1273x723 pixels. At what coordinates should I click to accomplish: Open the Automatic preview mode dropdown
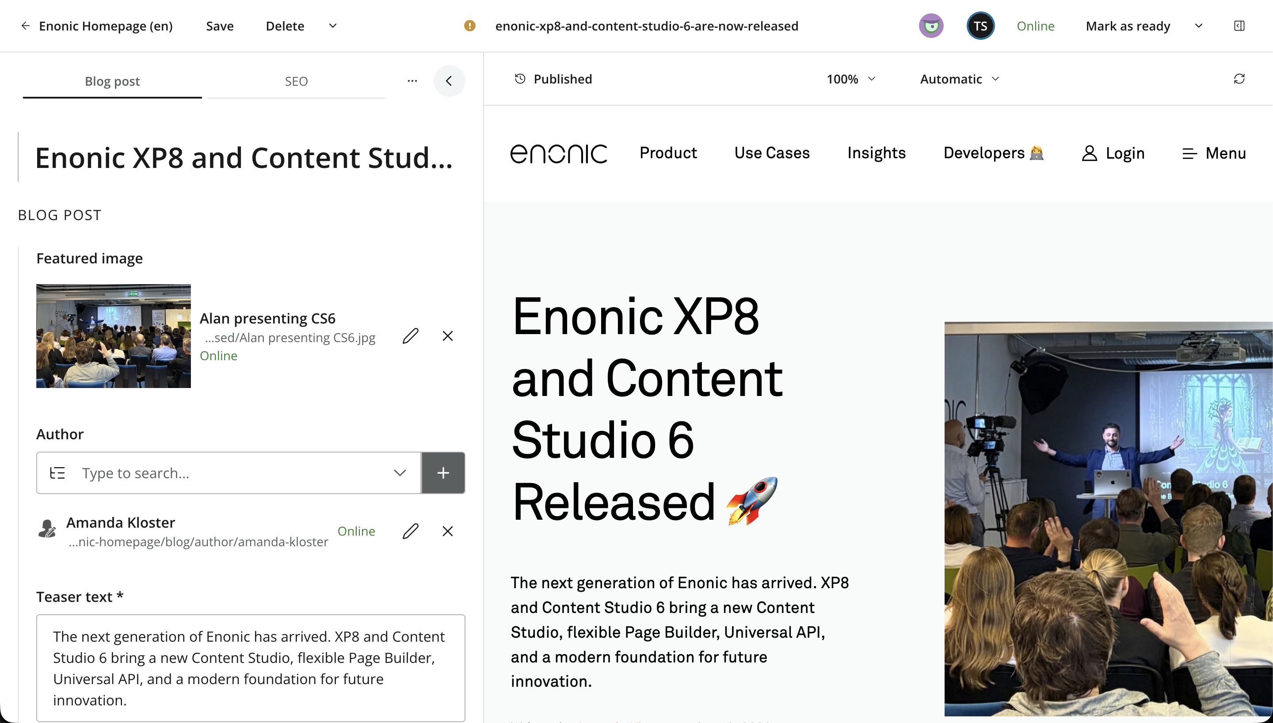click(x=959, y=79)
